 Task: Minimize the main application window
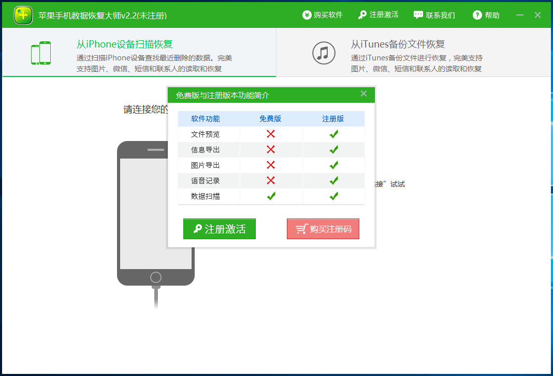click(520, 15)
